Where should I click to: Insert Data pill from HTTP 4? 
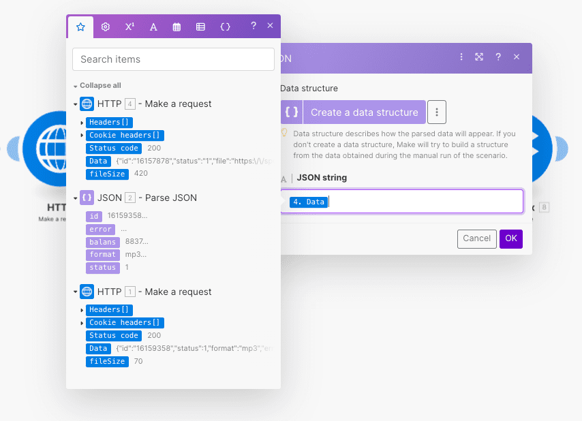click(98, 161)
